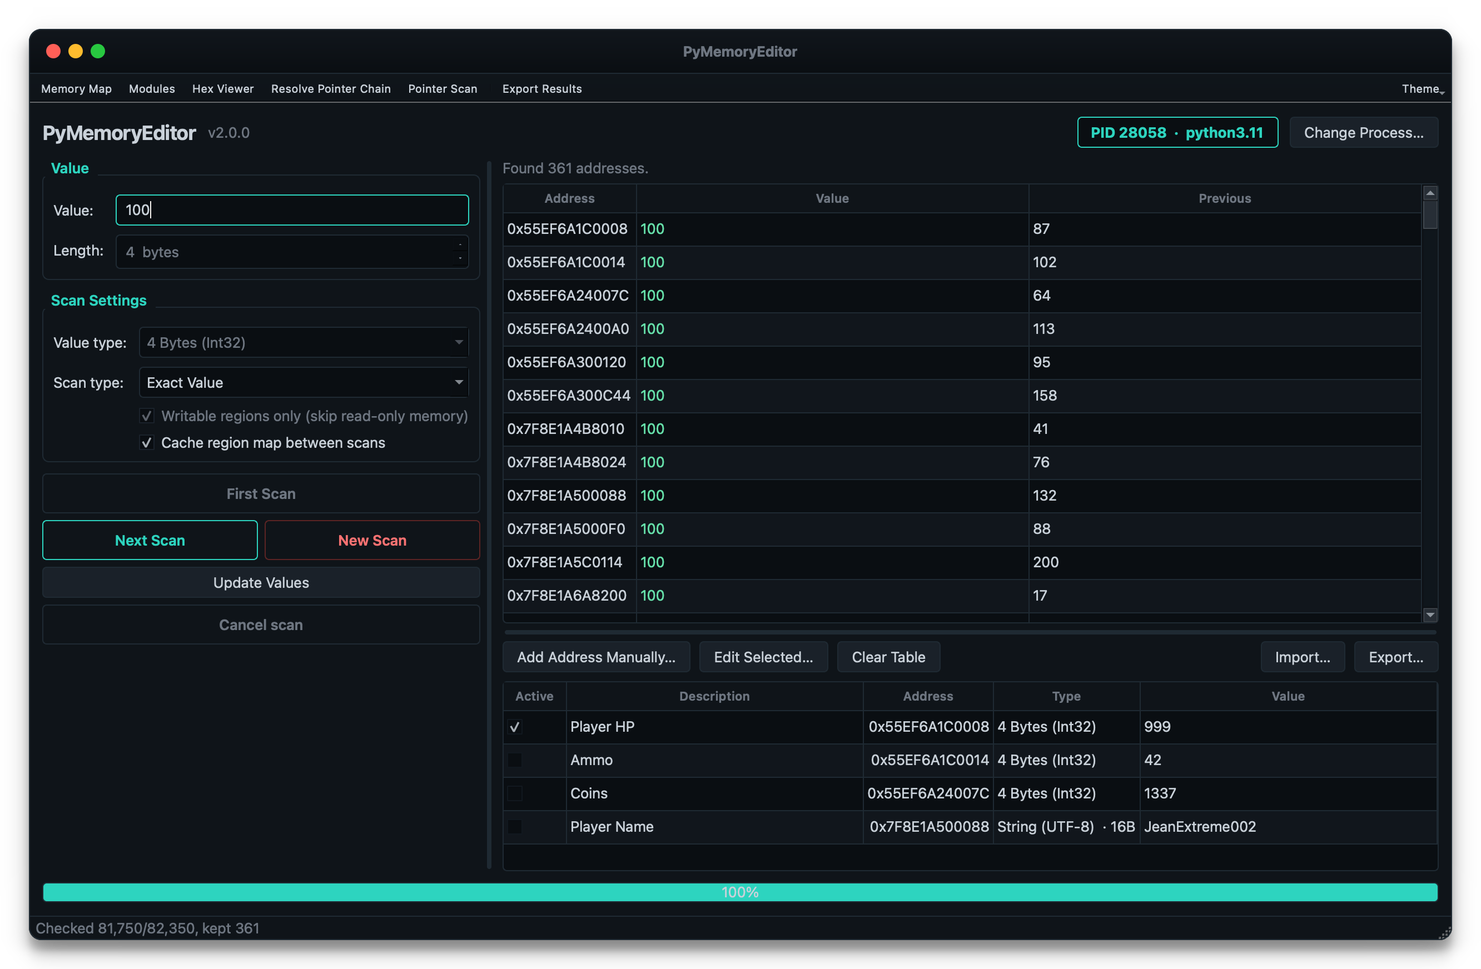Disable the Player HP active checkbox
Screen dimensions: 1481x969
tap(515, 726)
